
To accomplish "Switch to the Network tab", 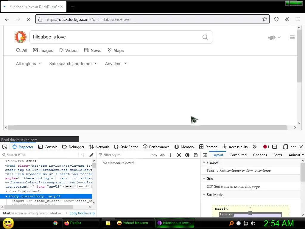I will coord(99,147).
